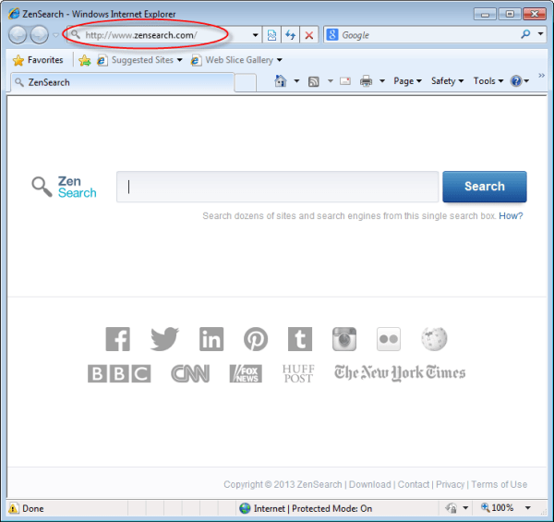Expand the zoom level dropdown arrow

point(527,508)
